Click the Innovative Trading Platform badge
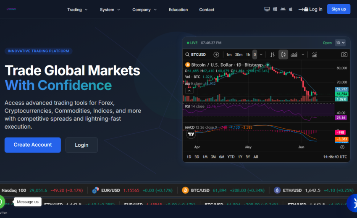Screen dimensions: 357x218 pos(39,51)
